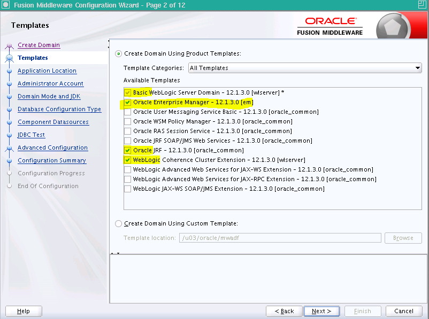The height and width of the screenshot is (319, 429).
Task: Open the Configuration Summary step
Action: tap(52, 161)
